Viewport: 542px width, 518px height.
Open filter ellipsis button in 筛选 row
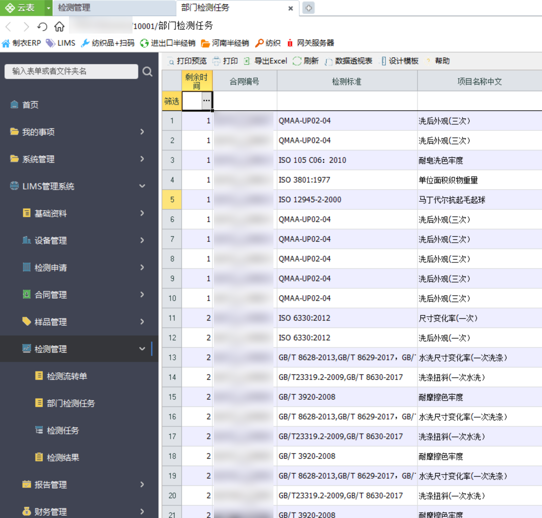206,101
